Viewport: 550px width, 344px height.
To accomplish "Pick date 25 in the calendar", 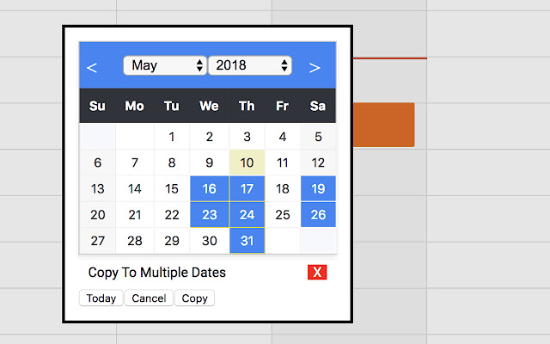I will pos(283,215).
